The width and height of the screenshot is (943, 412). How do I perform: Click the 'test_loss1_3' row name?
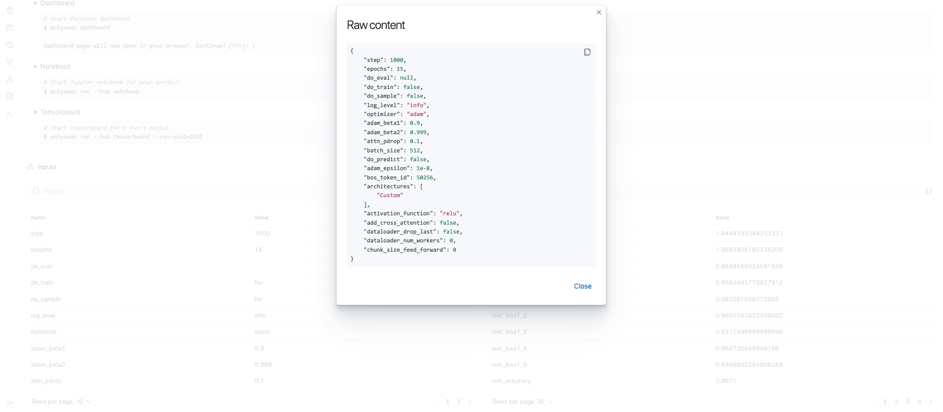[509, 332]
